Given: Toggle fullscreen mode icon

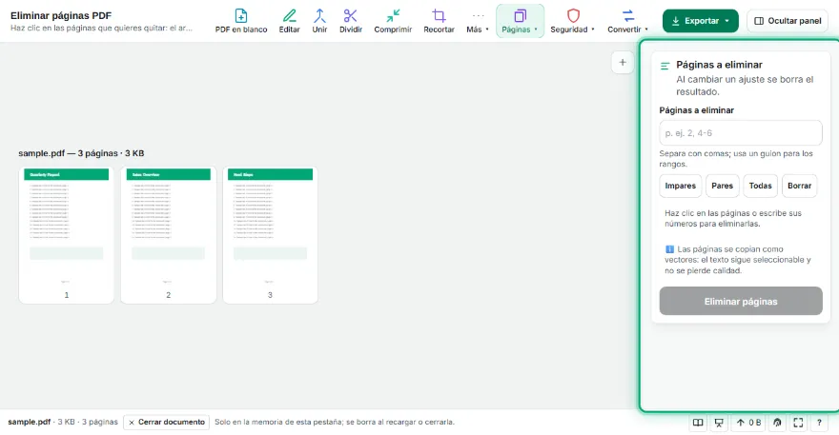Looking at the screenshot, I should pyautogui.click(x=798, y=423).
